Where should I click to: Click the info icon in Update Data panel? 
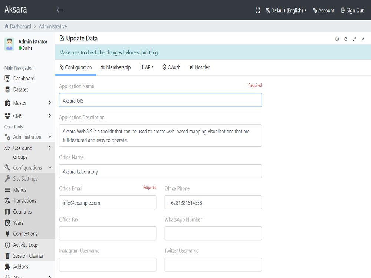point(337,39)
